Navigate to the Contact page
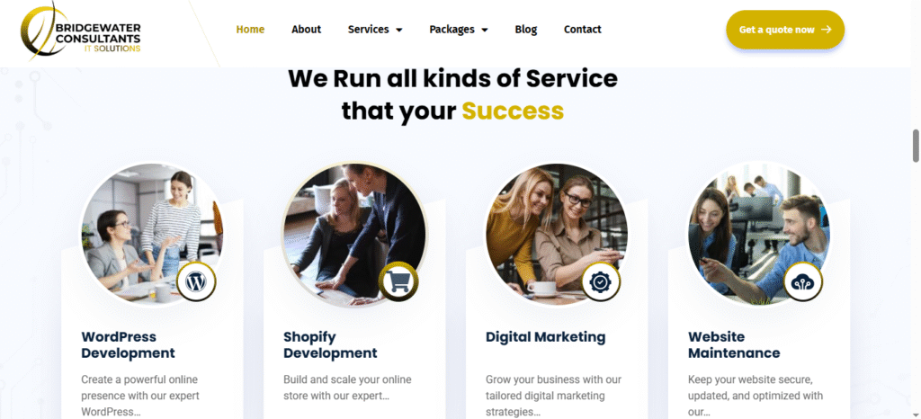This screenshot has width=921, height=419. point(583,30)
